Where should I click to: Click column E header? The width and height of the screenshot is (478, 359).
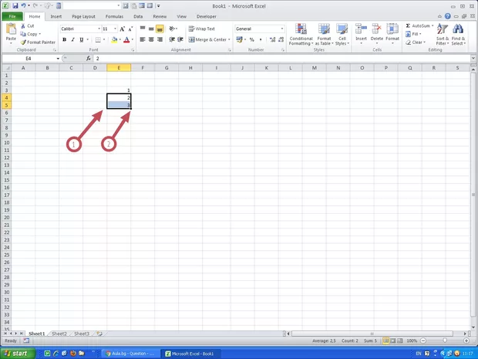(x=119, y=68)
